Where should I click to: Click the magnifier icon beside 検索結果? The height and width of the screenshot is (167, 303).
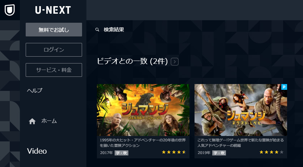[x=97, y=30]
